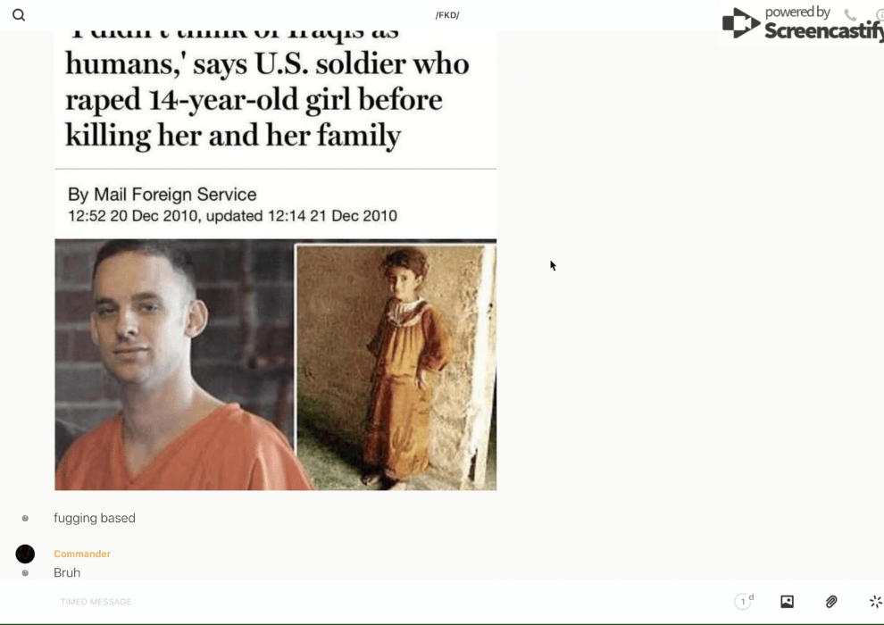This screenshot has width=884, height=625.
Task: Select the dot beside 'Bruh' message
Action: (25, 572)
